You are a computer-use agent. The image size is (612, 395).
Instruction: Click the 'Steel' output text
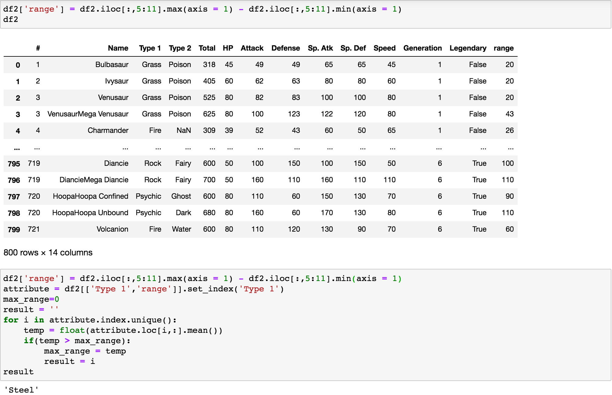point(21,390)
